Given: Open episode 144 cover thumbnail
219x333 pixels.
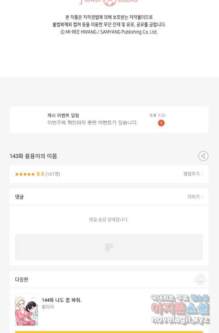Looking at the screenshot, I should pos(26,309).
